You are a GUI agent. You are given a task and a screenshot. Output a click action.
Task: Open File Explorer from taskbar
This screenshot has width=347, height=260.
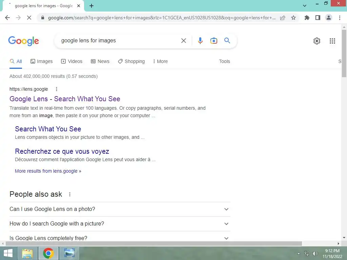point(27,253)
